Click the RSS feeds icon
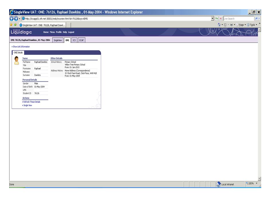Image resolution: width=275 pixels, height=206 pixels. (225, 25)
